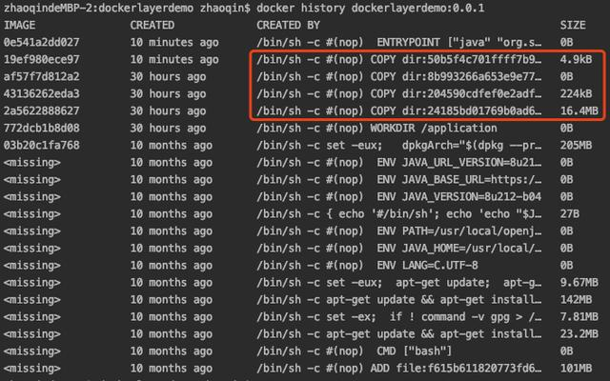Click ENV PATH=/usr/local/openj entry
Viewport: 610px width, 381px height.
(398, 231)
